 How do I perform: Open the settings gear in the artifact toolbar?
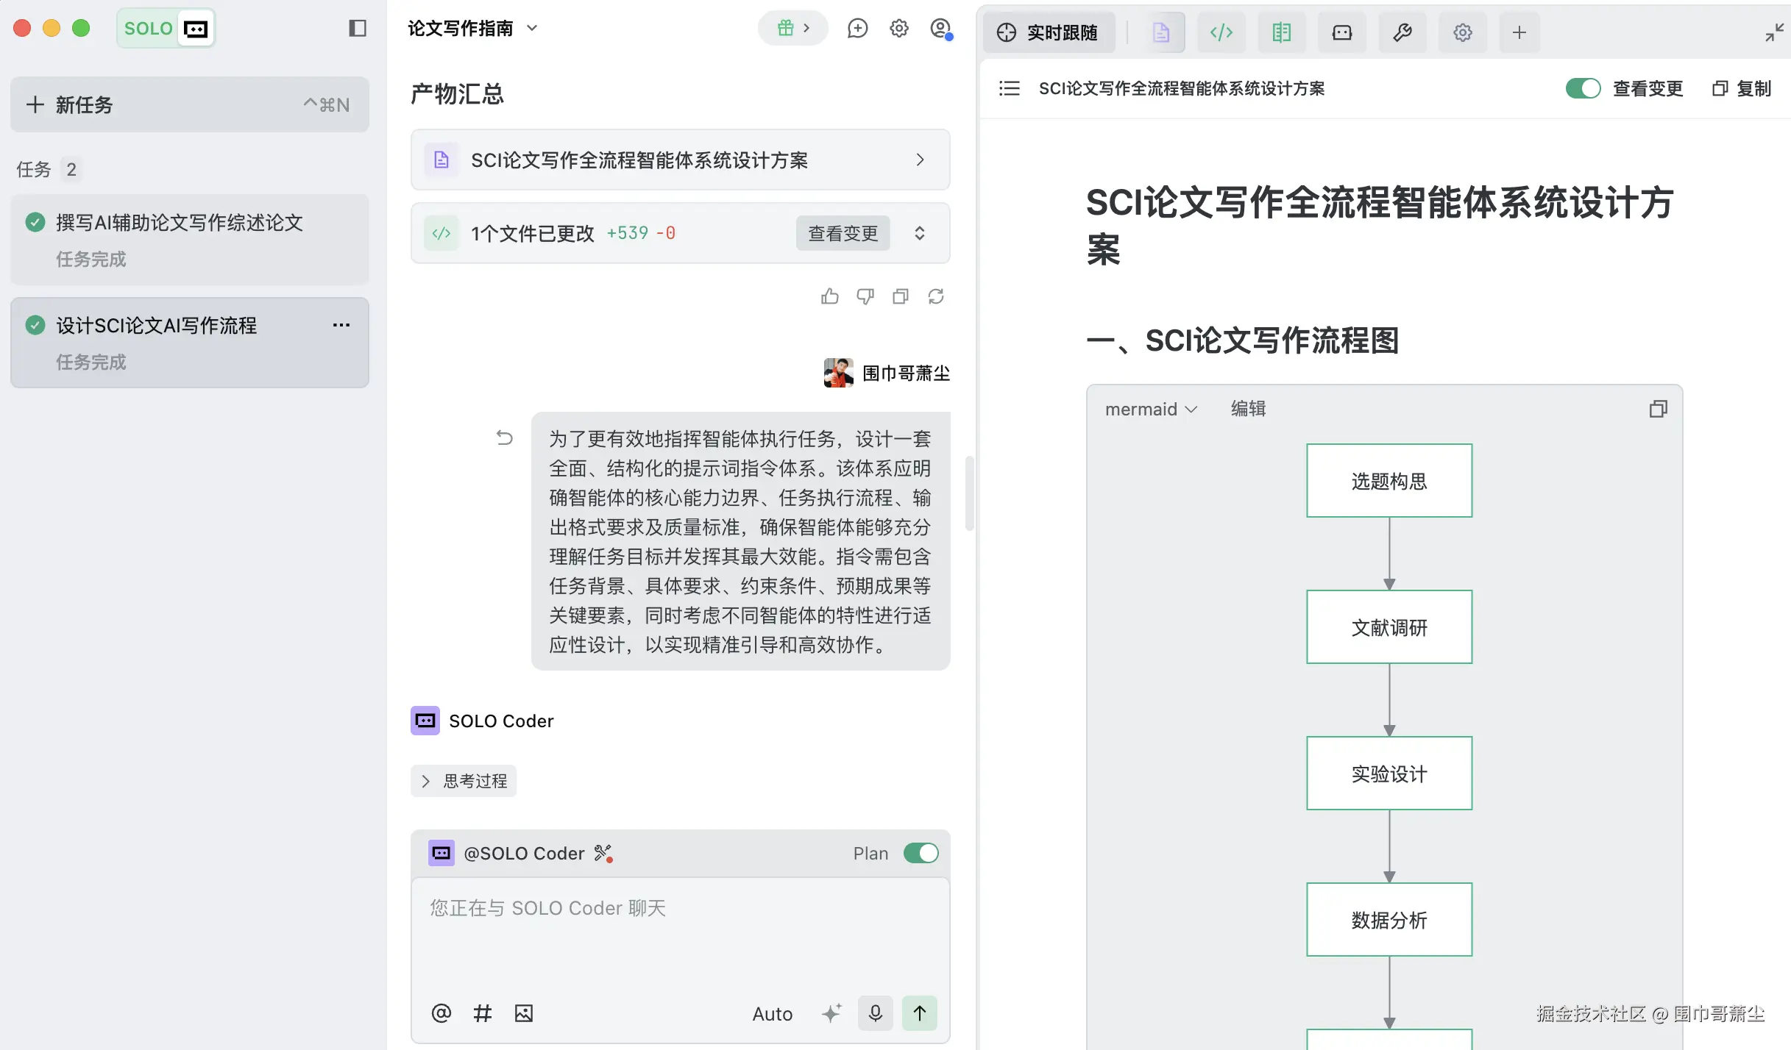tap(1462, 32)
